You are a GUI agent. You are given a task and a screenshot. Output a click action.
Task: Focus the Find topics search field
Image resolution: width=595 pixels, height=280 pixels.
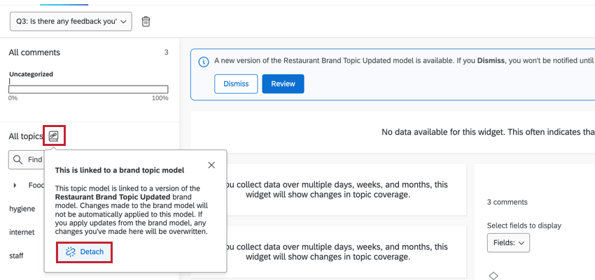[35, 160]
